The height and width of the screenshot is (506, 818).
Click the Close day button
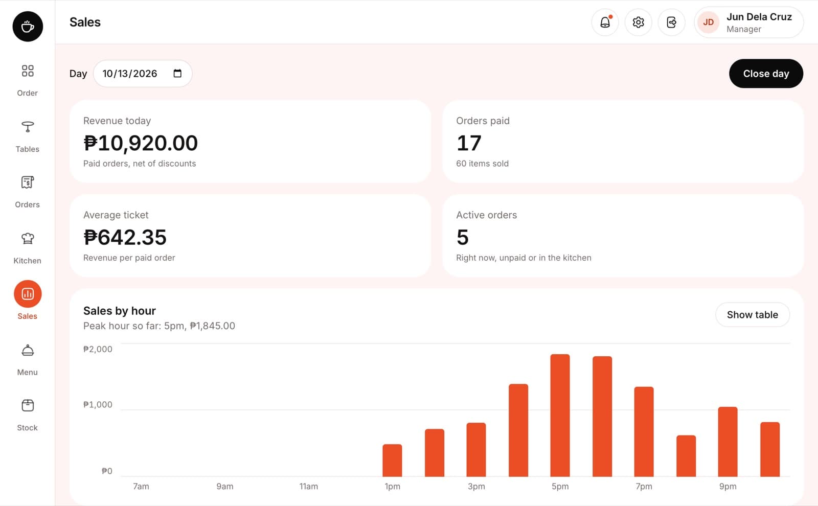[766, 74]
